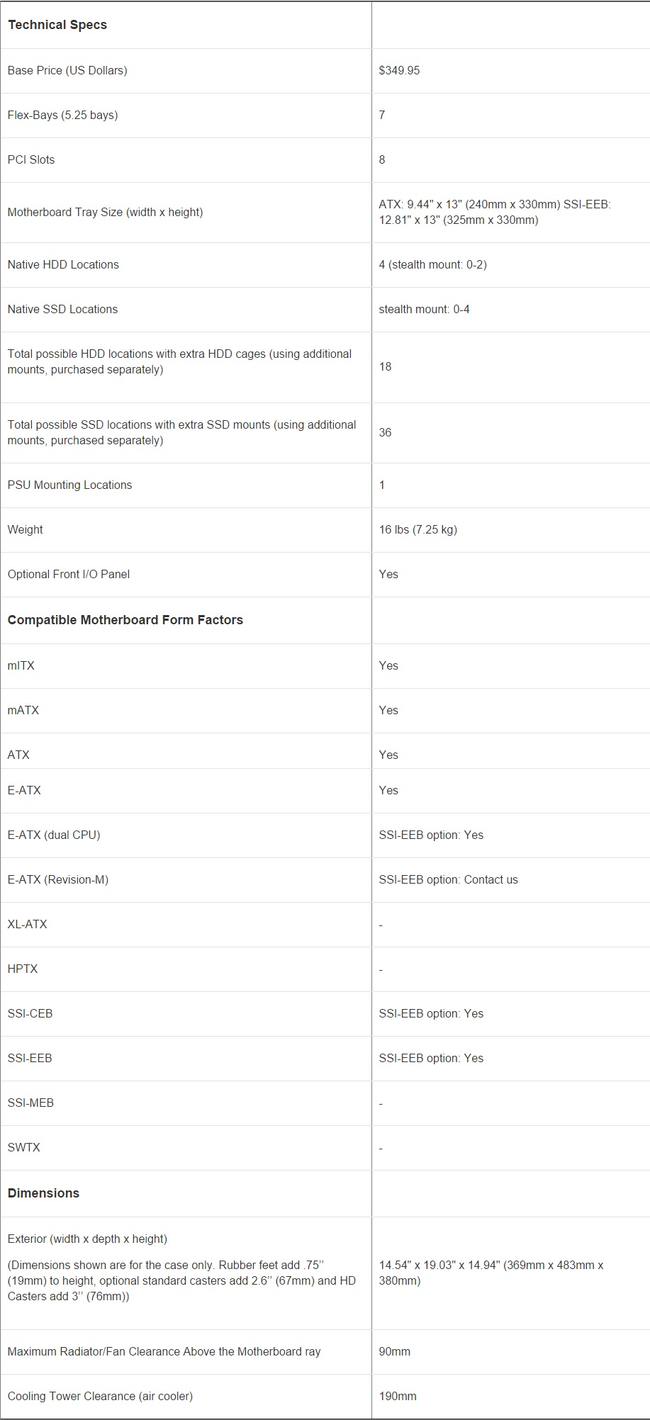This screenshot has height=1420, width=650.
Task: Click the Motherboard Tray Size label
Action: pyautogui.click(x=105, y=212)
